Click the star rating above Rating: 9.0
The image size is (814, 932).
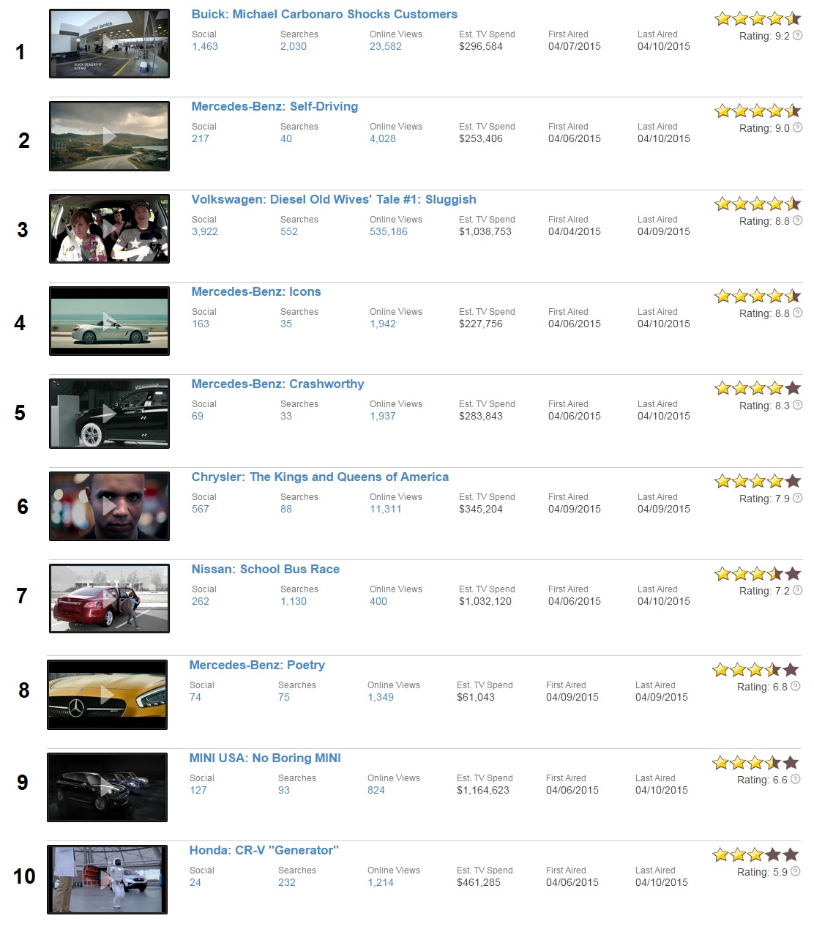(758, 111)
